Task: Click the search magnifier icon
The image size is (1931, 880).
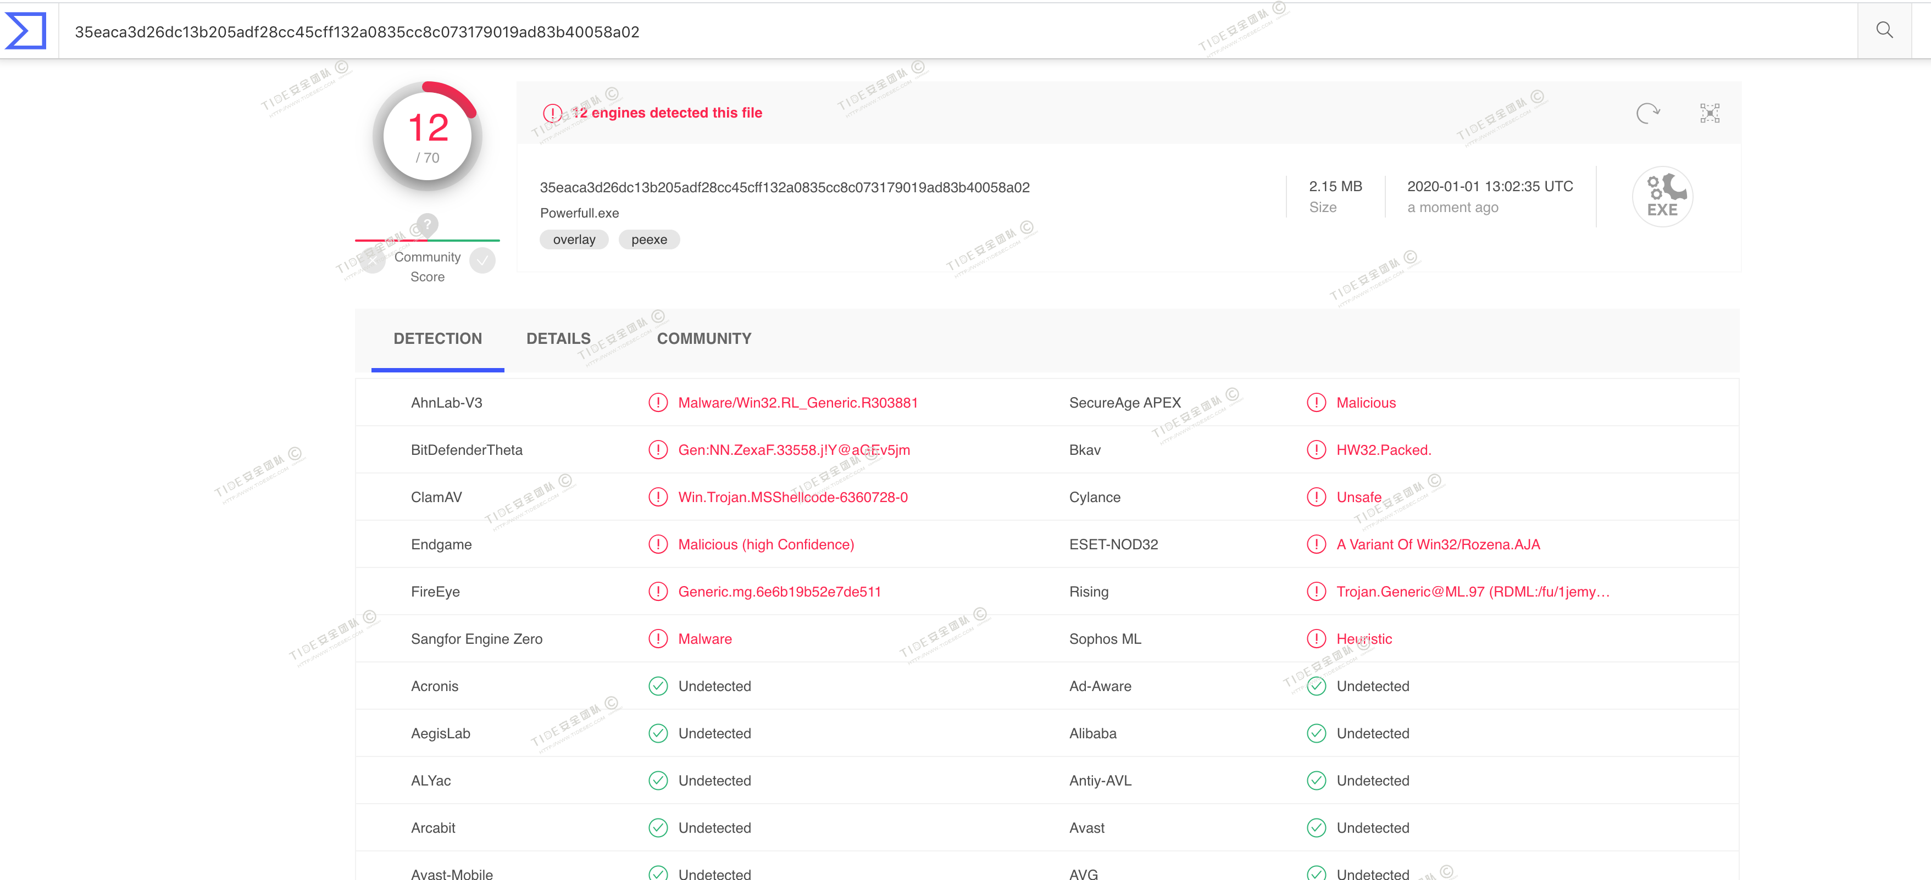Action: tap(1884, 30)
